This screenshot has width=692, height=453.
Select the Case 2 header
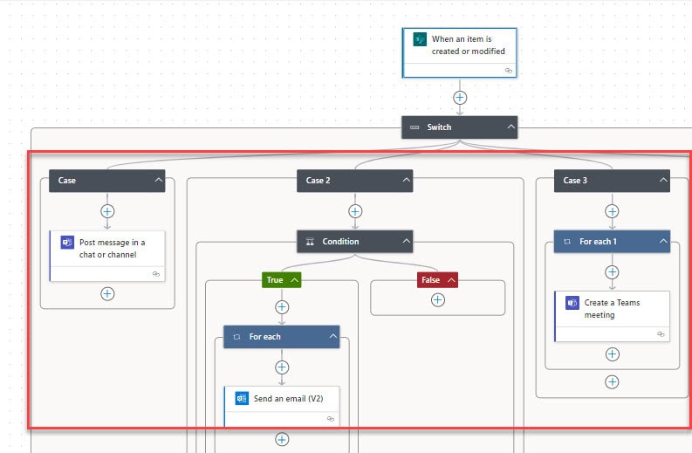[x=355, y=181]
